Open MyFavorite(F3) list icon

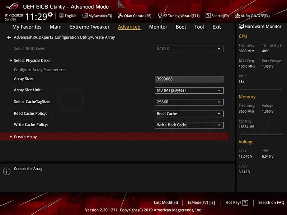pyautogui.click(x=85, y=15)
